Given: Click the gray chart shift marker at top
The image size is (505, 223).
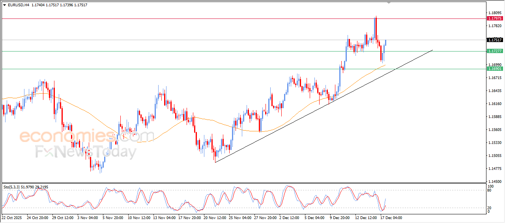Looking at the screenshot, I should coord(389,3).
